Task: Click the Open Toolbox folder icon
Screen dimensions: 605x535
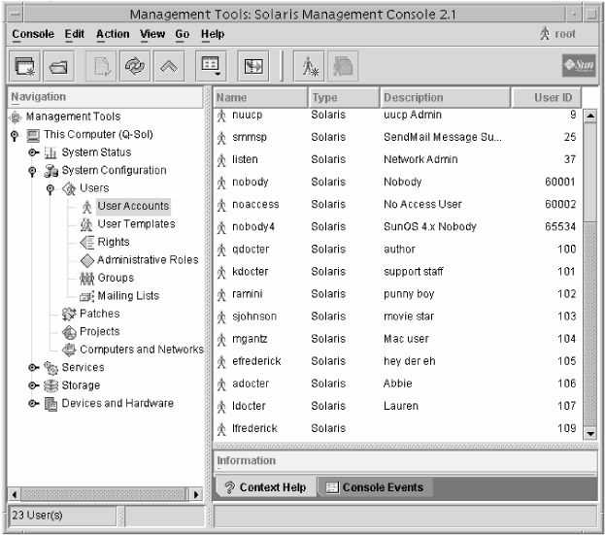Action: click(x=58, y=66)
